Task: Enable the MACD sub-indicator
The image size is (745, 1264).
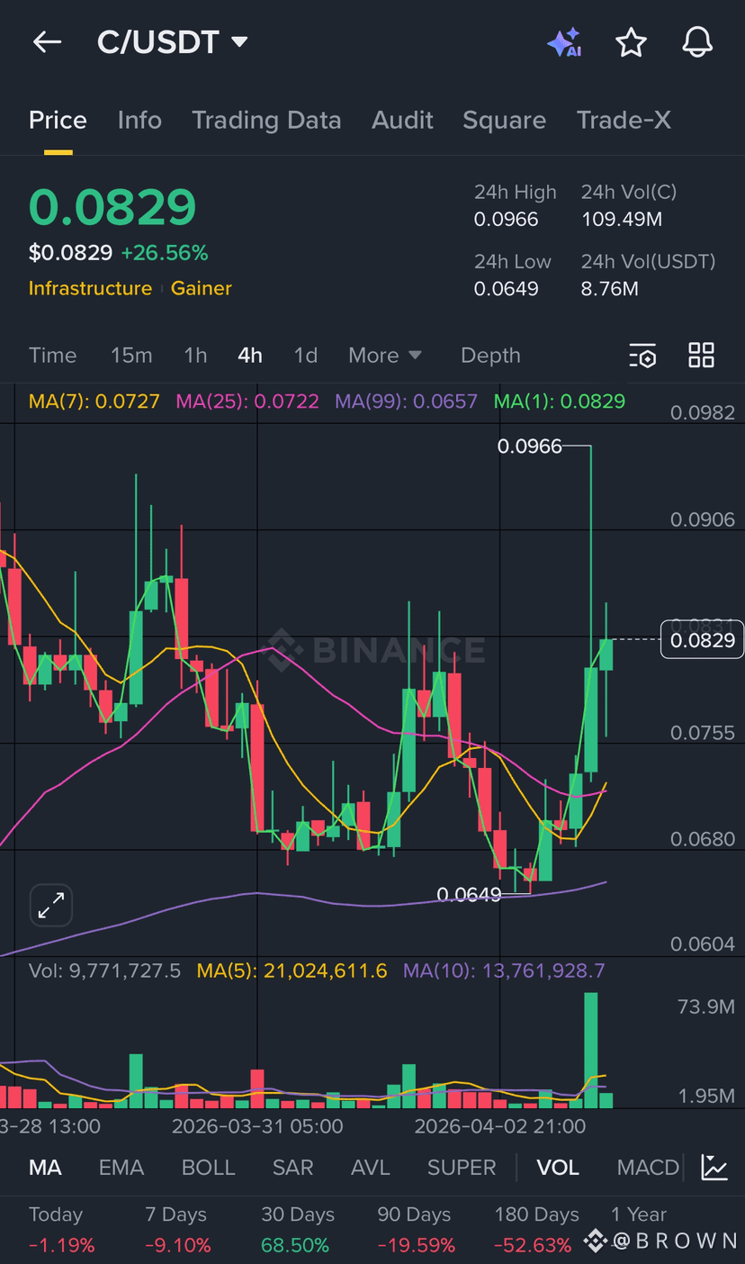Action: click(x=648, y=1168)
